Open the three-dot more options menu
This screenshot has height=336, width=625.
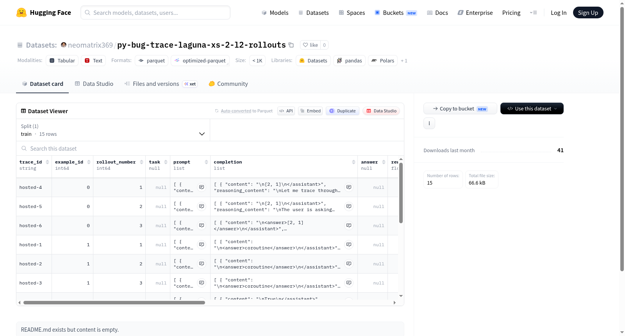pos(429,123)
